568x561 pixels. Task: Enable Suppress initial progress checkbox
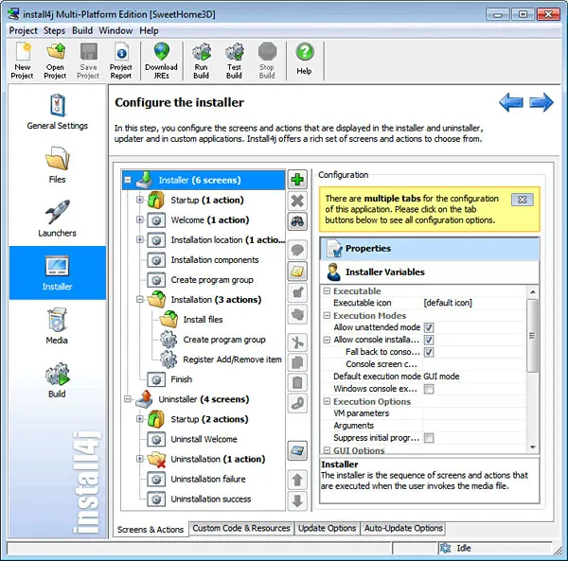[429, 438]
